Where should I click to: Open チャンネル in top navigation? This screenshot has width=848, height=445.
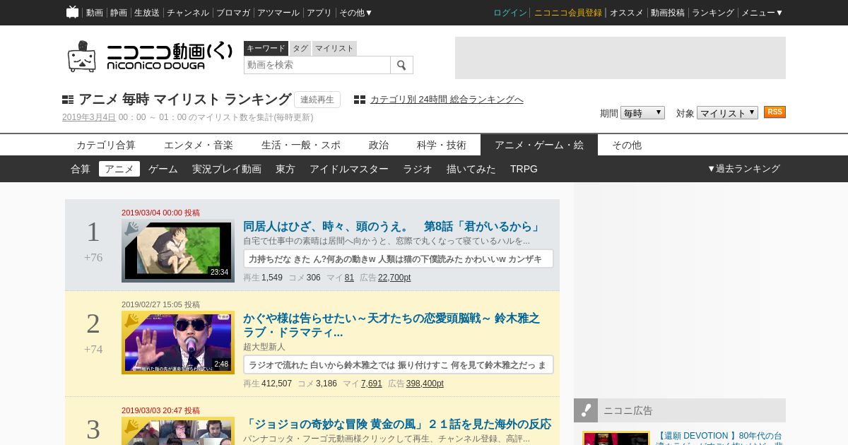coord(188,13)
